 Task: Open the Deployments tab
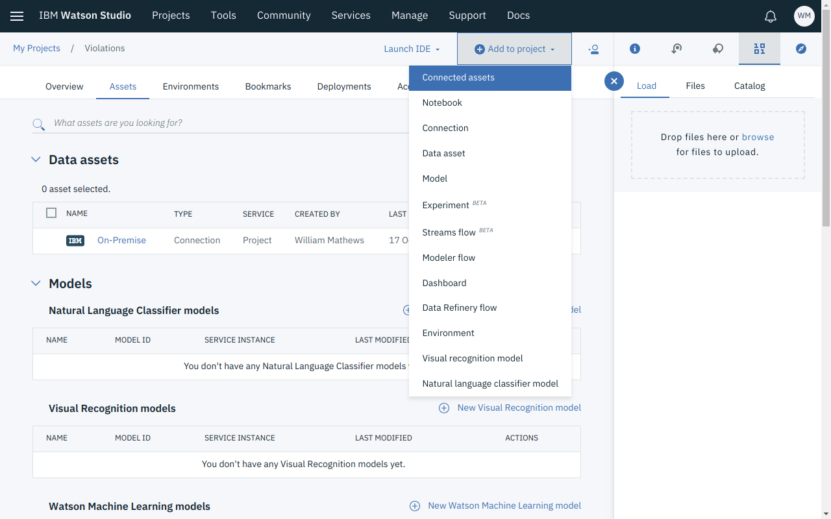click(x=344, y=86)
